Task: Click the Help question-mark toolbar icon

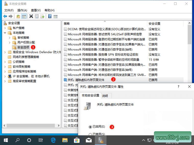Action: 50,16
